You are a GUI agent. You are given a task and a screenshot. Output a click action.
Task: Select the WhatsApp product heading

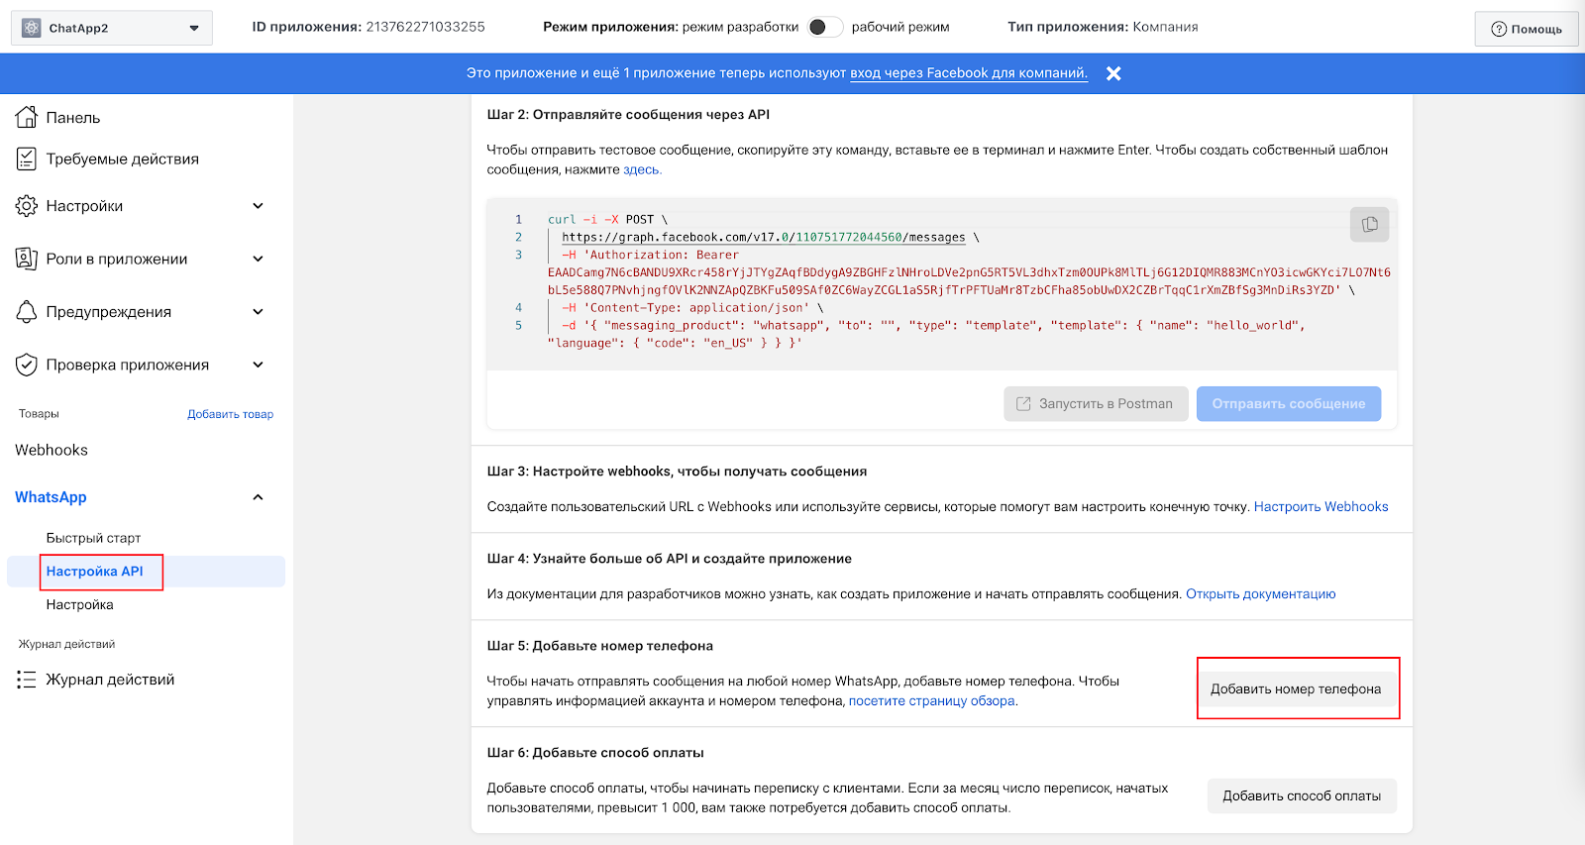[51, 497]
